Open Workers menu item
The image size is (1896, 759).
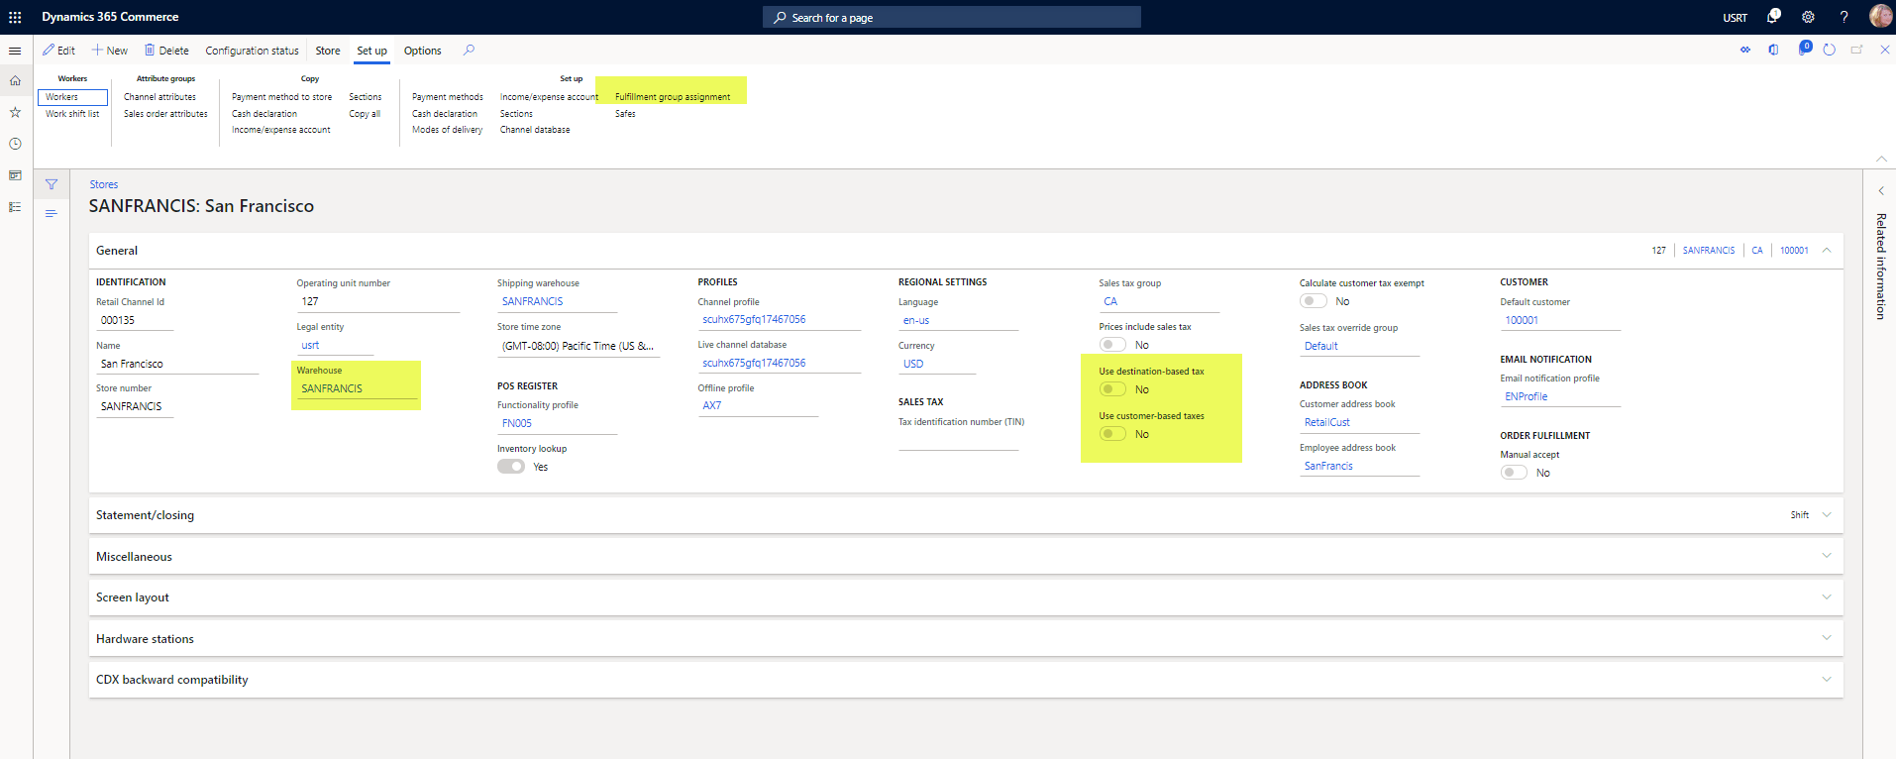click(x=72, y=97)
